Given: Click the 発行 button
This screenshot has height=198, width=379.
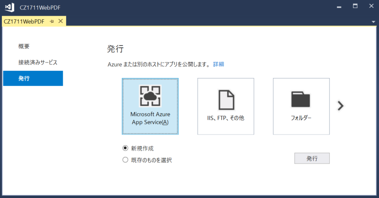Looking at the screenshot, I should (312, 158).
